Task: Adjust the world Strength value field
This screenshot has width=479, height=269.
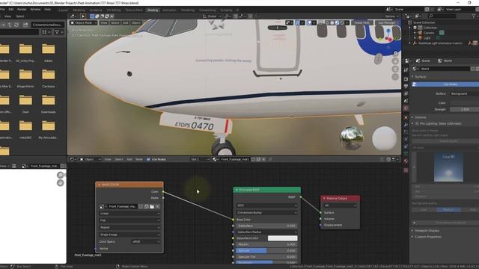Action: (x=464, y=109)
